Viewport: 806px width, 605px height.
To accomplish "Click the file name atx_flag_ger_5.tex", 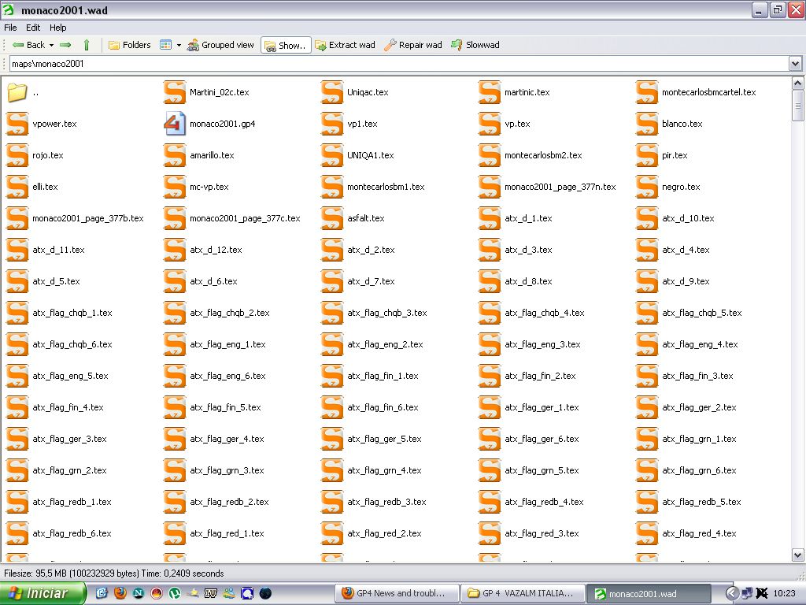I will [x=384, y=440].
